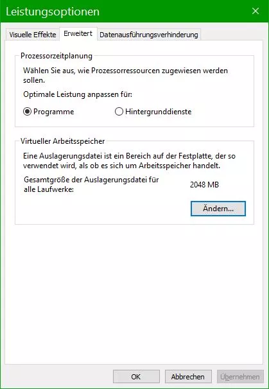Close the Leistungsoptionen window with X
The width and height of the screenshot is (269, 389).
256,11
